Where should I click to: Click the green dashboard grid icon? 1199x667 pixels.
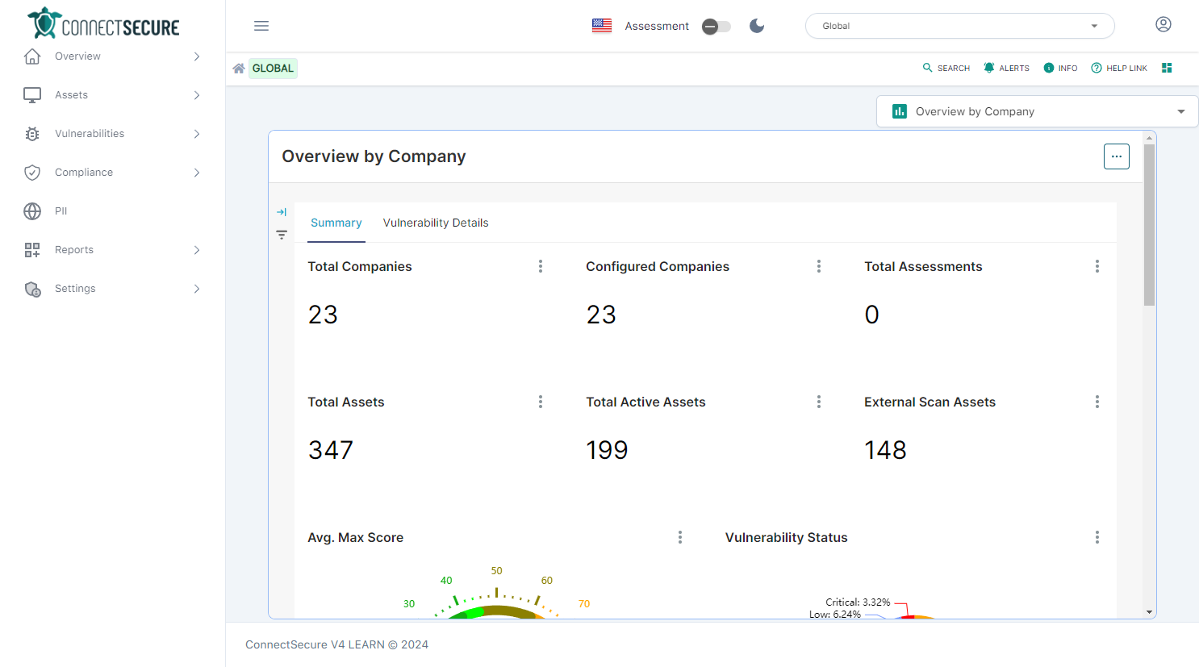pos(1167,68)
